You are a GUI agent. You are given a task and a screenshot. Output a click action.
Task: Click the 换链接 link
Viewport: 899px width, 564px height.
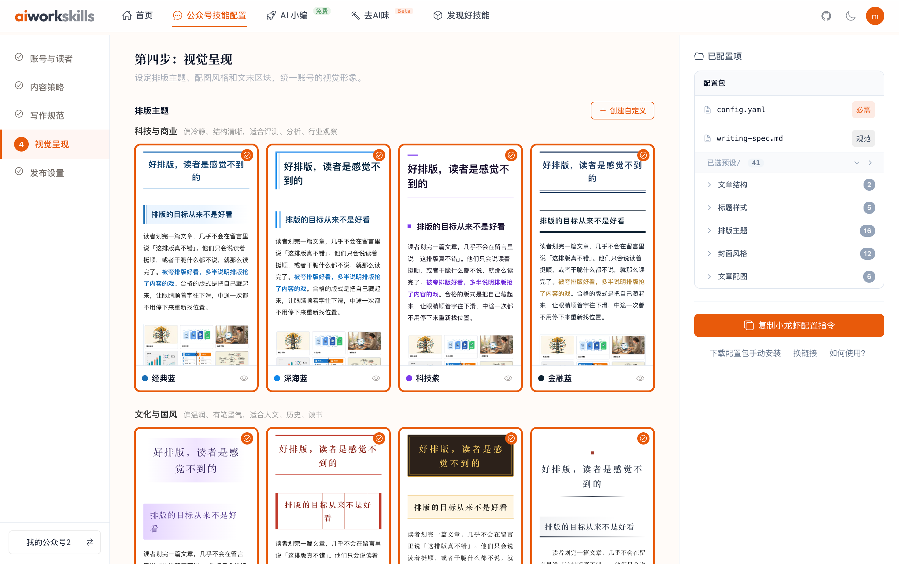(805, 353)
